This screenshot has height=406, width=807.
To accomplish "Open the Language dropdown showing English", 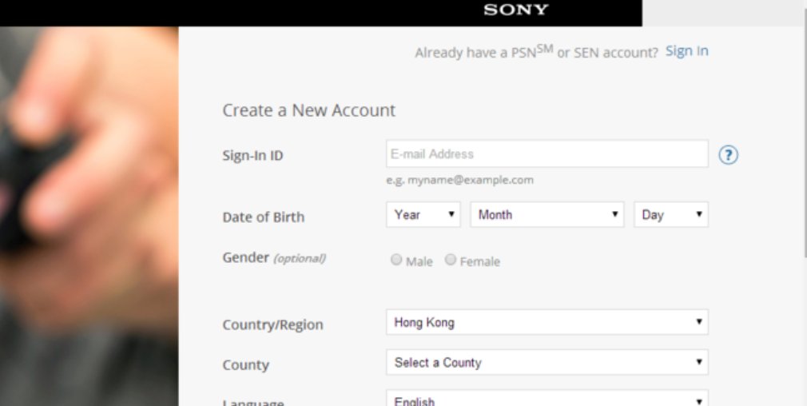I will click(547, 399).
